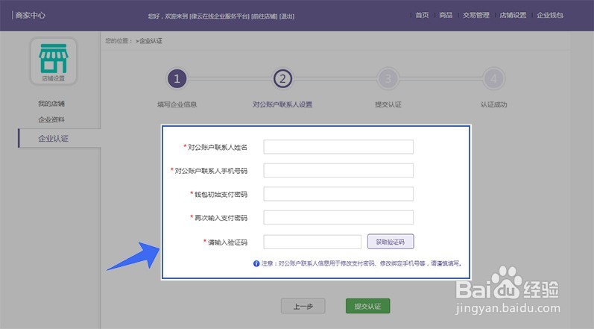Select step 4 circle 认证成功

click(x=493, y=79)
